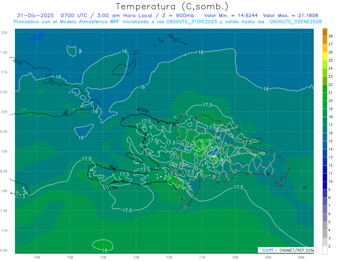338x261 pixels.
Task: Pick the legend swatch between 27 and 28
Action: (x=325, y=40)
